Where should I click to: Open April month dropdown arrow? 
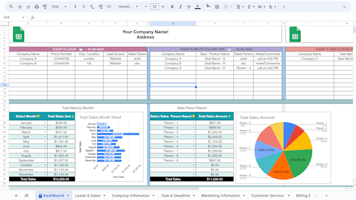[x=45, y=137]
